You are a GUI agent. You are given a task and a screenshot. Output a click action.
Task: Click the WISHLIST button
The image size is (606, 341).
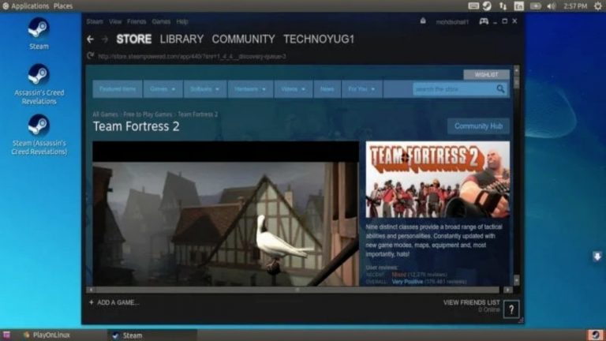(486, 74)
